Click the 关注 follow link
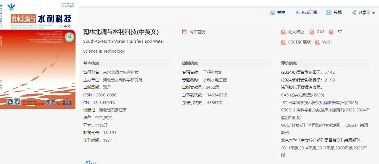 [281, 13]
